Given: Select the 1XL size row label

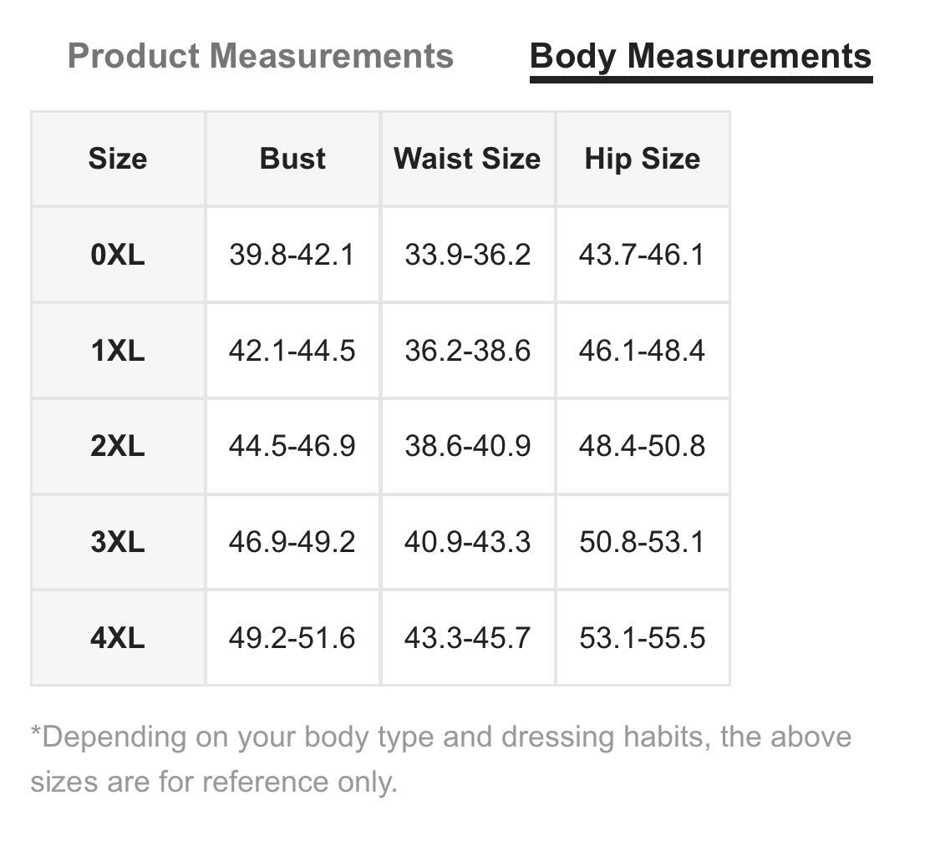Looking at the screenshot, I should point(118,351).
